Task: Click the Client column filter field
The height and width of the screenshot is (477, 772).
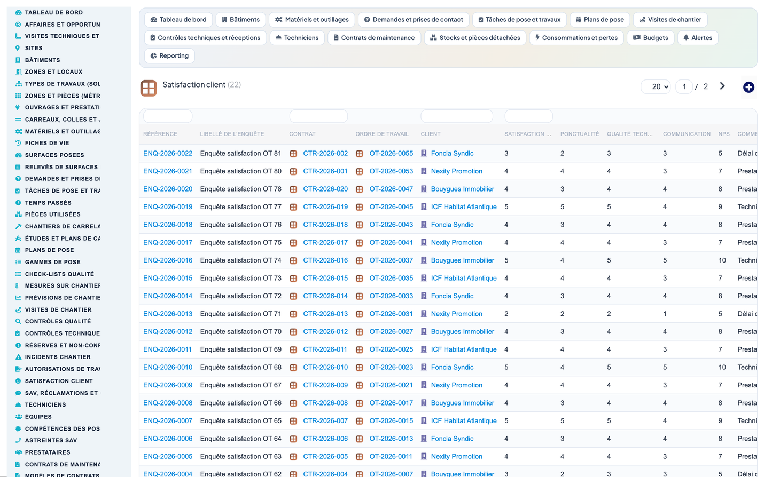Action: click(457, 116)
